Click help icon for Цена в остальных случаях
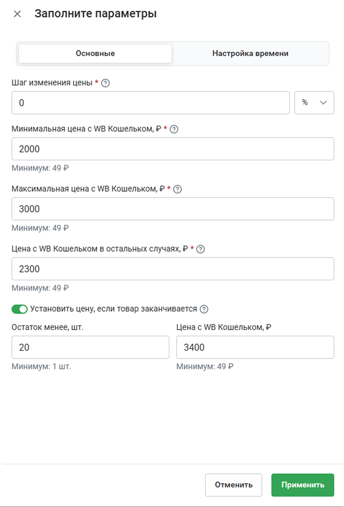 pyautogui.click(x=201, y=249)
